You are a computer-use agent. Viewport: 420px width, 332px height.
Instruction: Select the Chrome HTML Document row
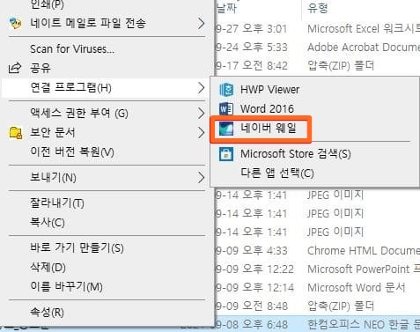pyautogui.click(x=364, y=251)
